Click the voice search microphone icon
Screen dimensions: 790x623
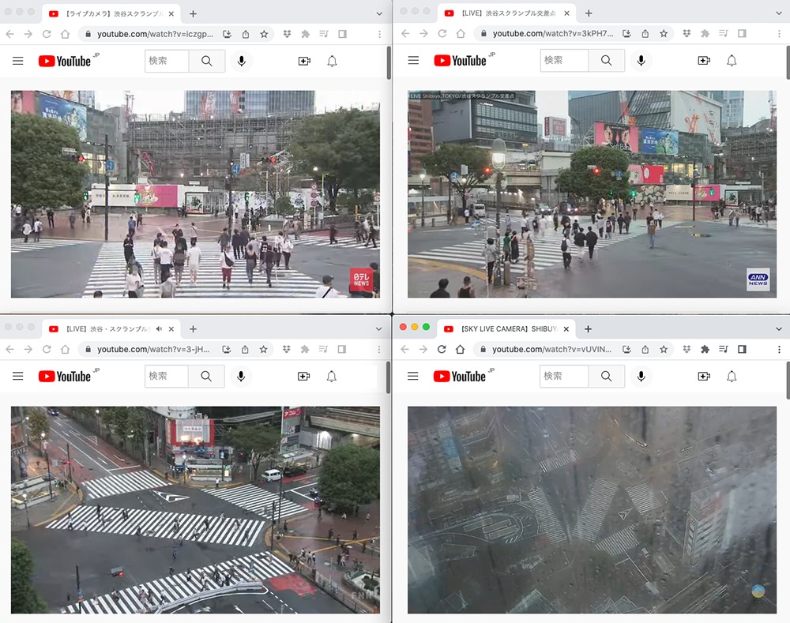241,61
